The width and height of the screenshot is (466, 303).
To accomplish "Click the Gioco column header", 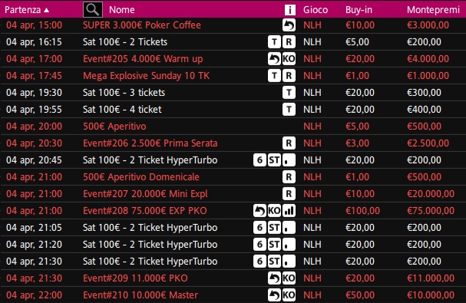I will coord(316,10).
